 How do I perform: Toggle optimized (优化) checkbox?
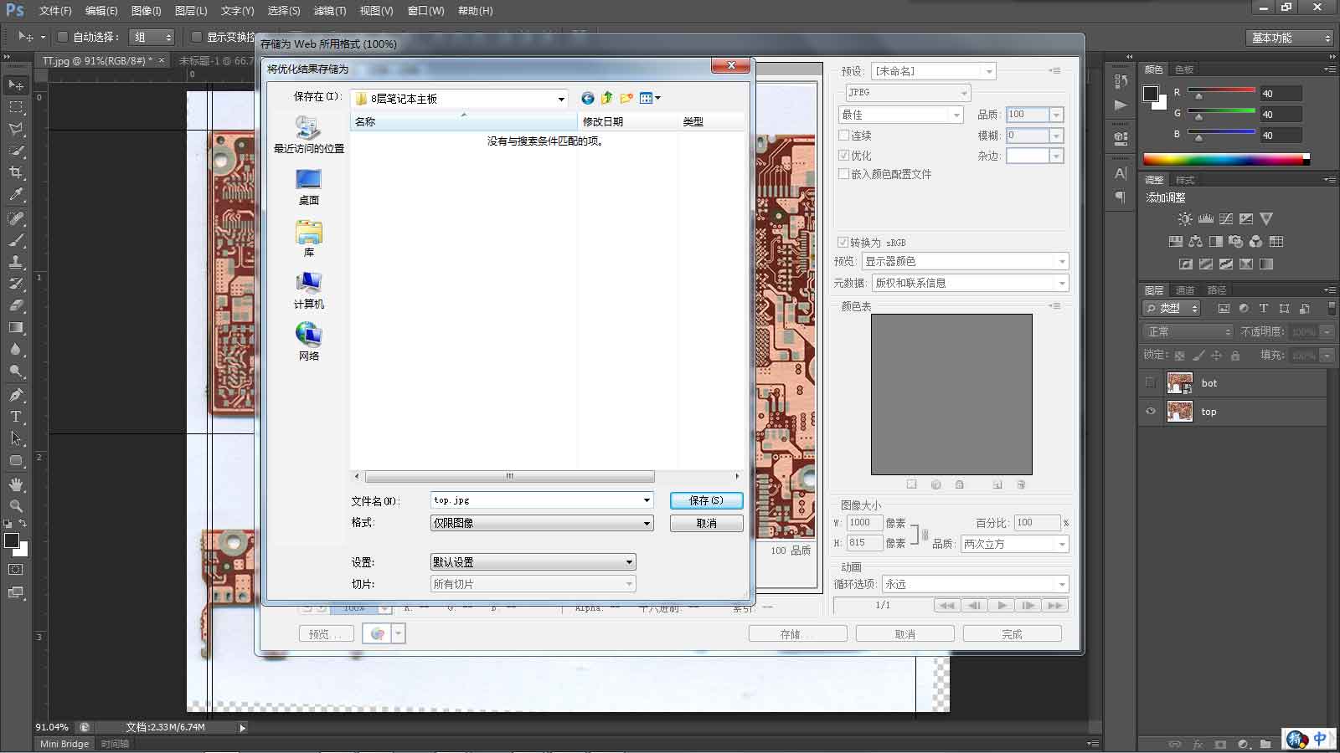tap(844, 155)
